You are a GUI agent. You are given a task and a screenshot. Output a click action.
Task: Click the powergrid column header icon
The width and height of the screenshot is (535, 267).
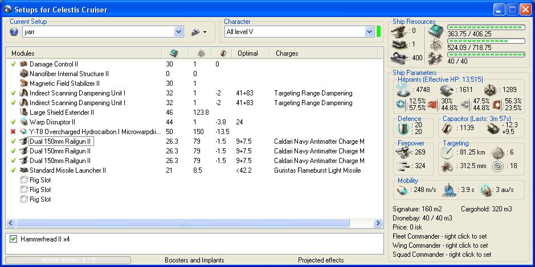[x=201, y=53]
